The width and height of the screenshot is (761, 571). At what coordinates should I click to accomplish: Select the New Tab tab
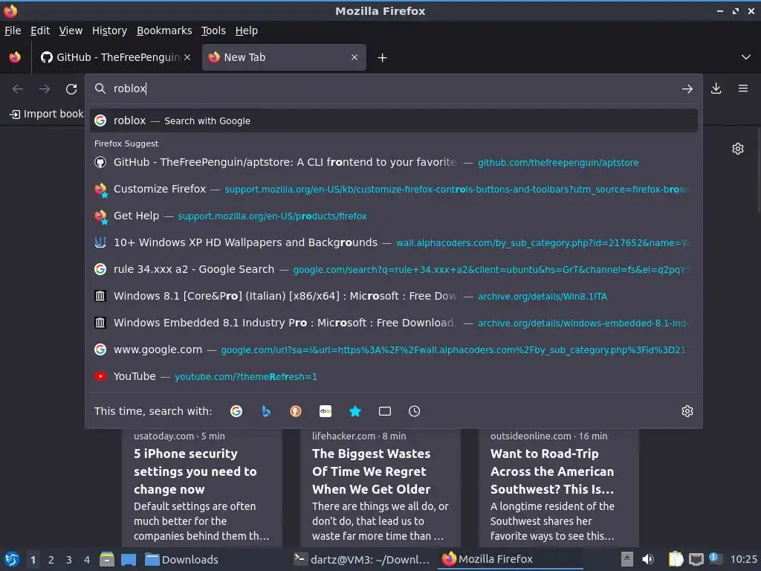tap(284, 57)
